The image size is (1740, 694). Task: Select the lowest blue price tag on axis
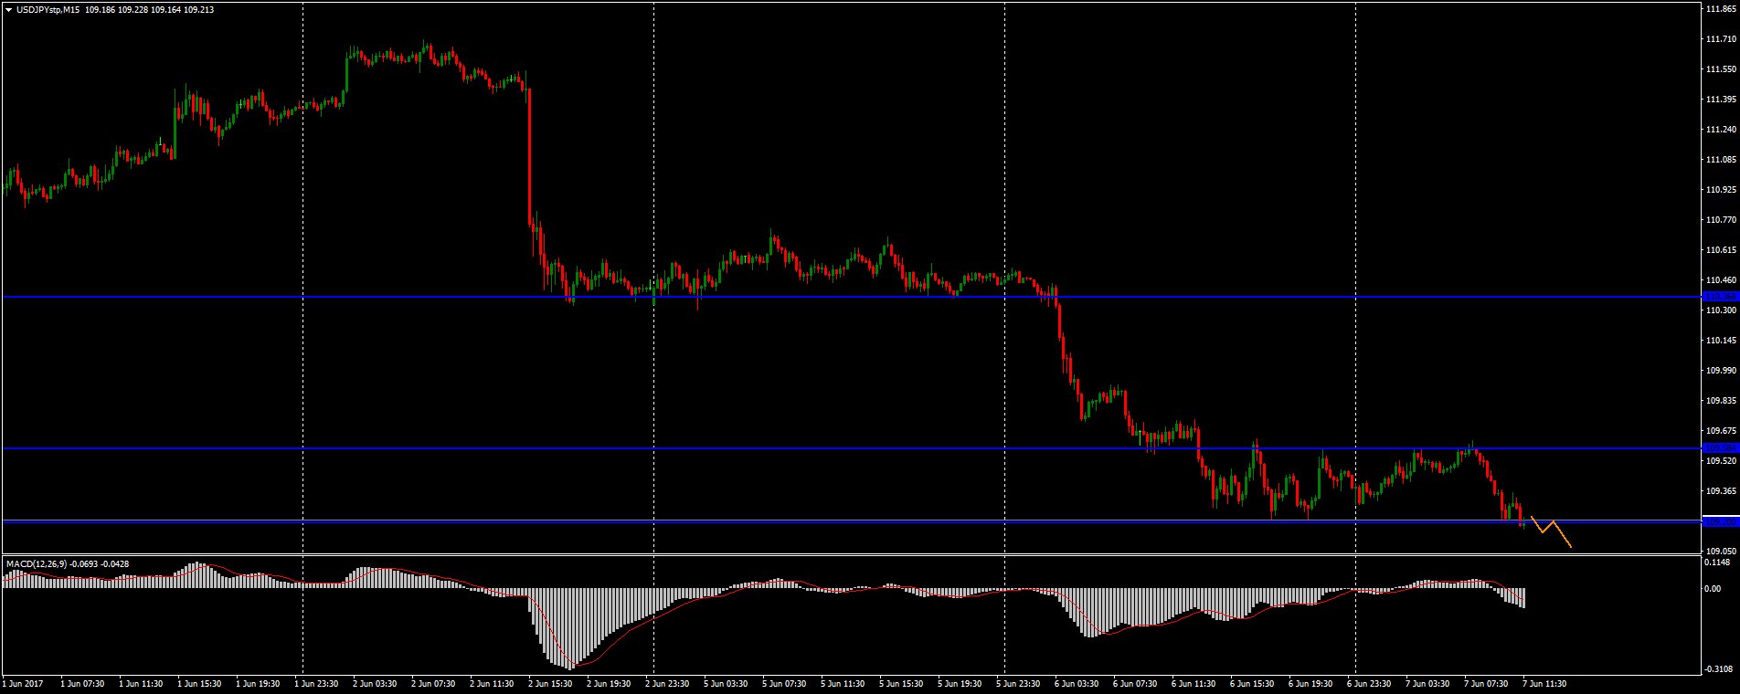(x=1721, y=521)
